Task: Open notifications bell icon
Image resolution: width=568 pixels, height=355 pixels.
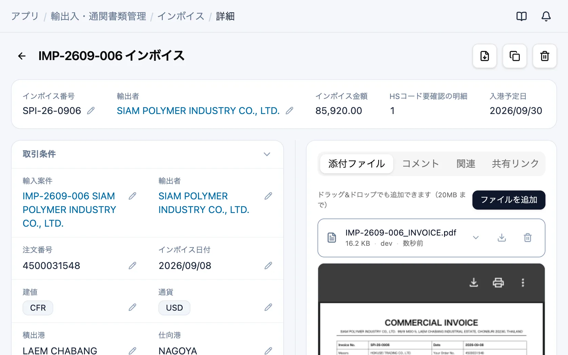Action: (x=546, y=16)
